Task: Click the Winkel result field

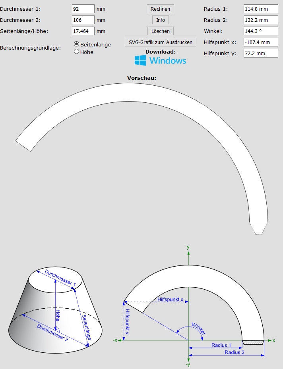Action: 261,31
